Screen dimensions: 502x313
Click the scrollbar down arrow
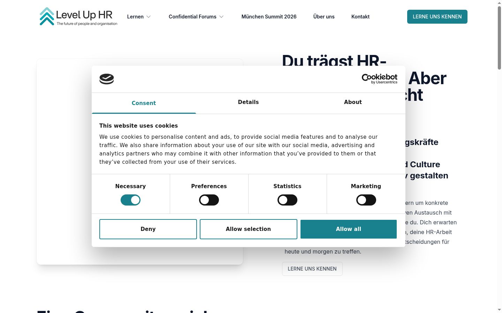click(x=499, y=310)
